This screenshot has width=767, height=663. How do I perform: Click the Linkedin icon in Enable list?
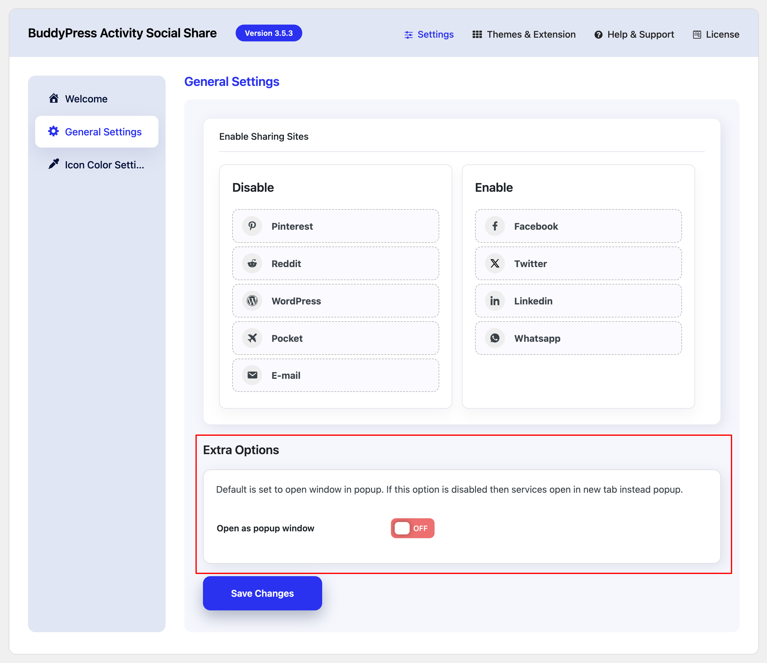tap(495, 301)
